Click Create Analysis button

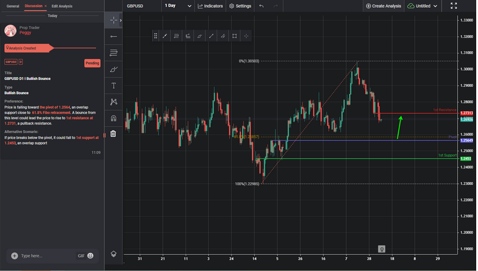(x=384, y=6)
